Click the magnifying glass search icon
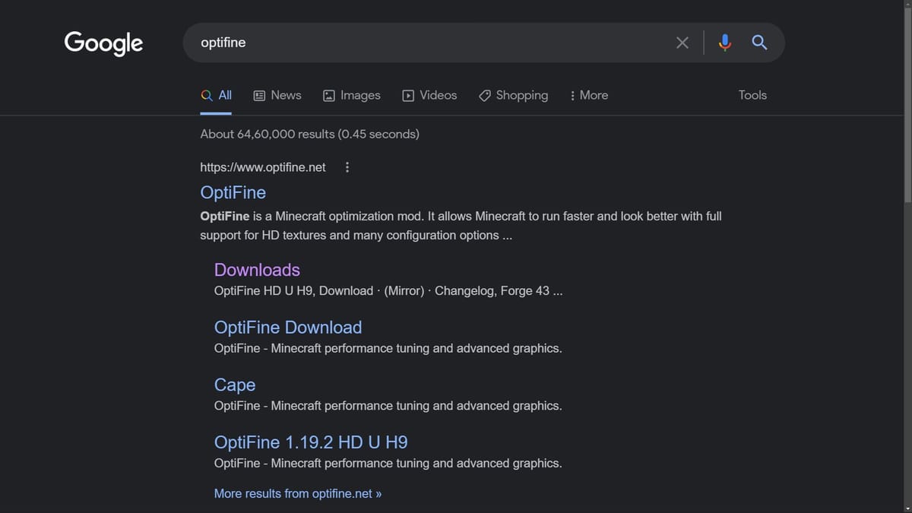The height and width of the screenshot is (513, 912). pos(759,43)
